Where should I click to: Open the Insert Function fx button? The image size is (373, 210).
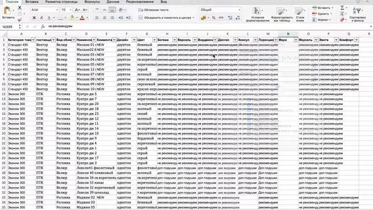click(43, 27)
